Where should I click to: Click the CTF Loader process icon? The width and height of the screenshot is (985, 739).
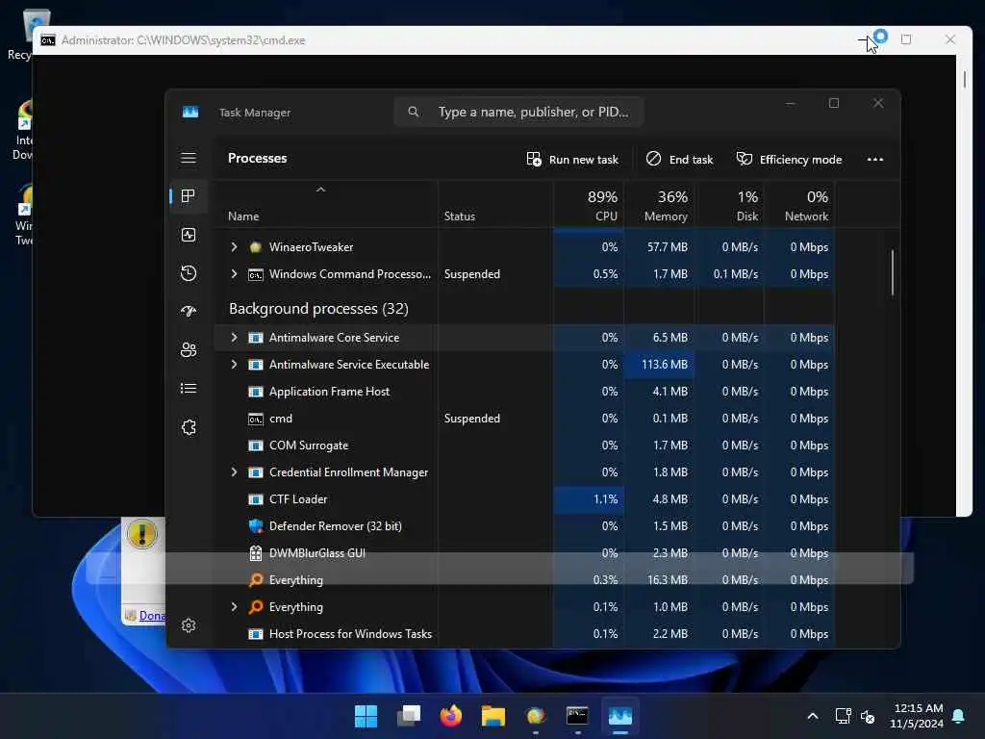255,499
